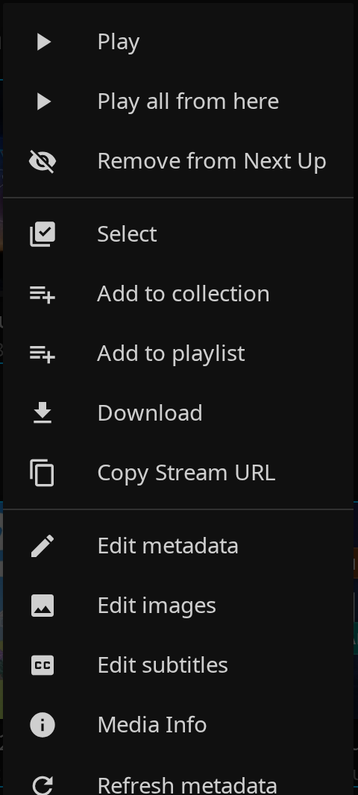Image resolution: width=358 pixels, height=795 pixels.
Task: Open Media Info
Action: click(178, 725)
